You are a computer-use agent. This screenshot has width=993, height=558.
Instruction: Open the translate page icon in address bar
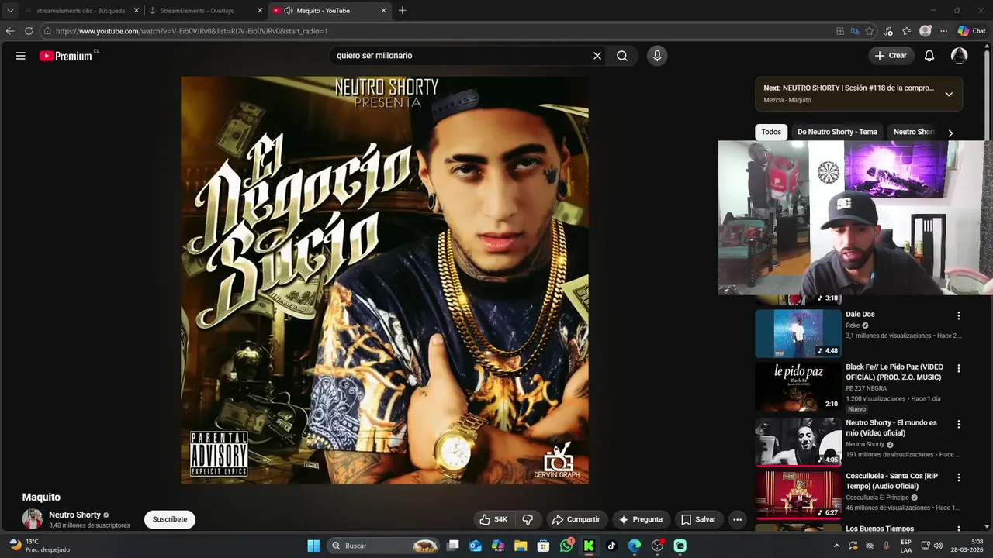pyautogui.click(x=855, y=31)
